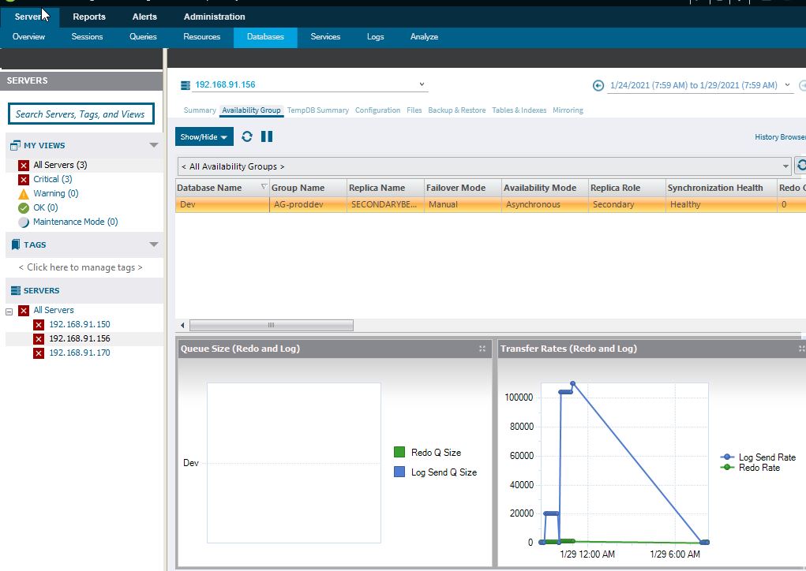Click the back arrow beside the date range
This screenshot has height=571, width=806.
(x=598, y=85)
